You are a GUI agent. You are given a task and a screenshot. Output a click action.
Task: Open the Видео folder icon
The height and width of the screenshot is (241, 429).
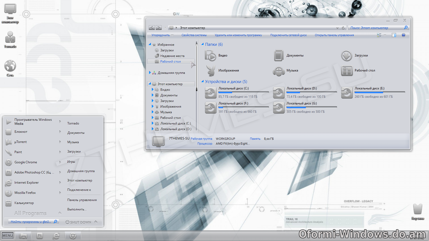(210, 56)
